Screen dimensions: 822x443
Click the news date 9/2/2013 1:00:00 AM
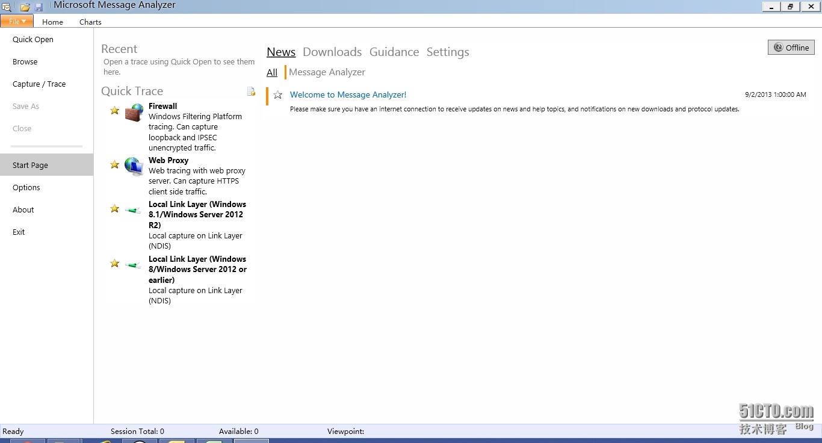[775, 94]
